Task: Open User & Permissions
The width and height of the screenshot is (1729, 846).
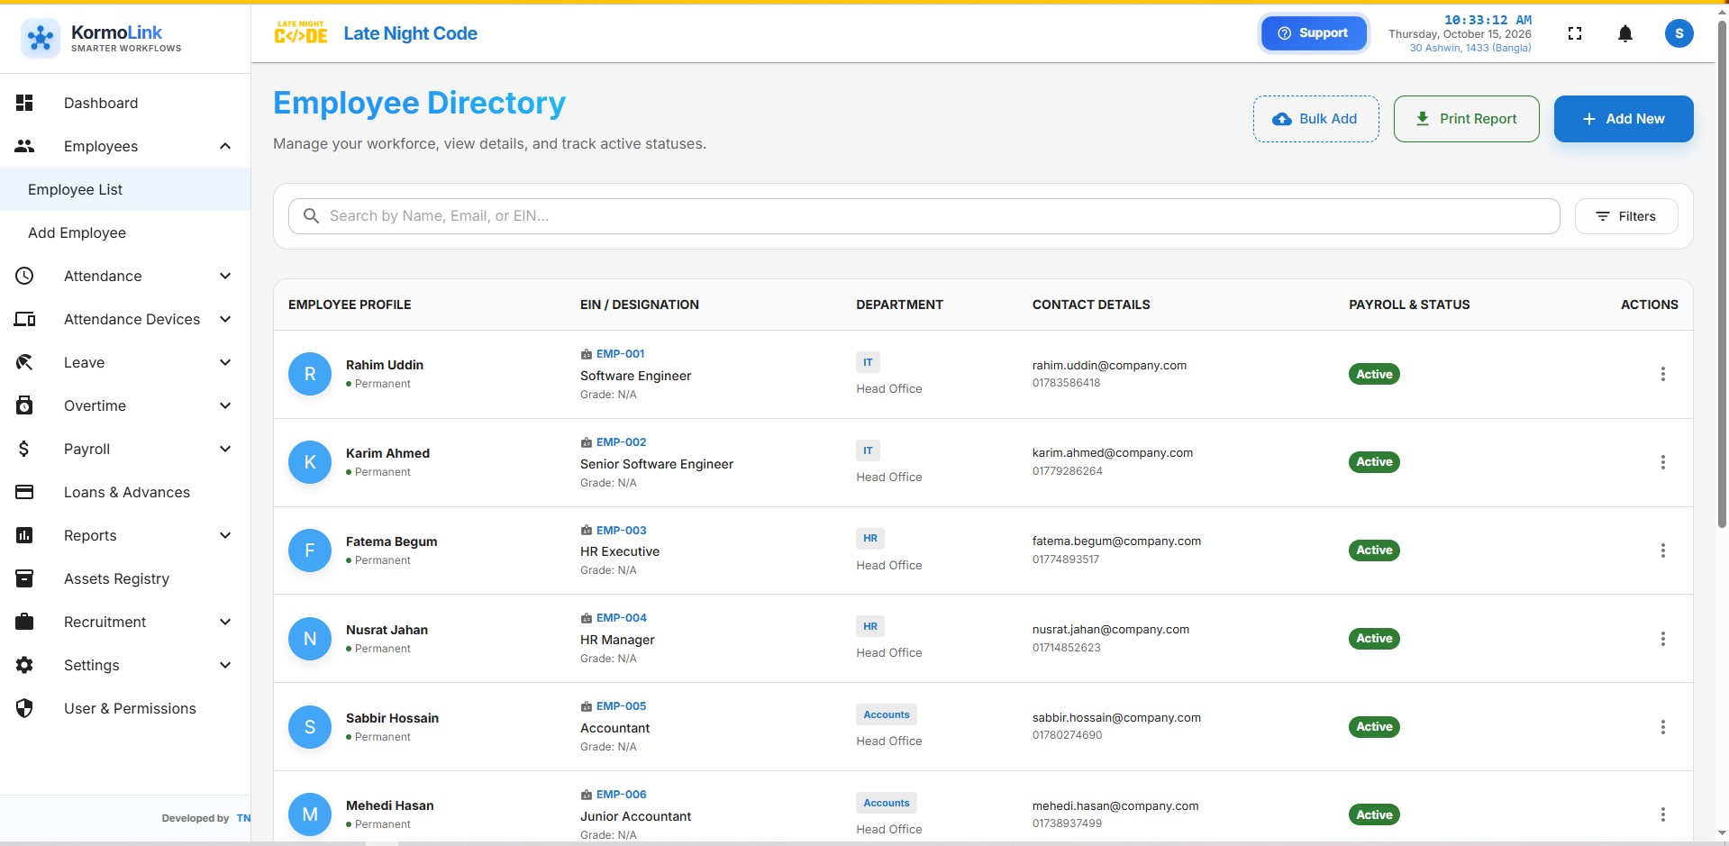Action: [125, 708]
